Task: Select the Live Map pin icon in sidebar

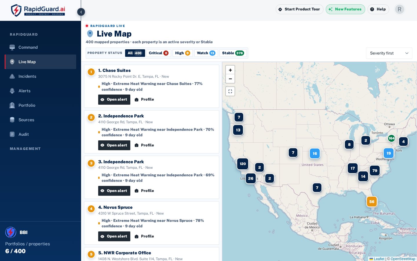Action: (12, 62)
